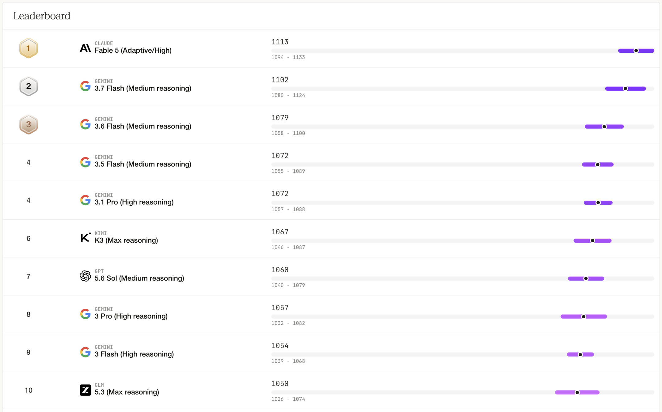Click the Z logo beside GLM 5.3
The height and width of the screenshot is (412, 662).
[85, 390]
